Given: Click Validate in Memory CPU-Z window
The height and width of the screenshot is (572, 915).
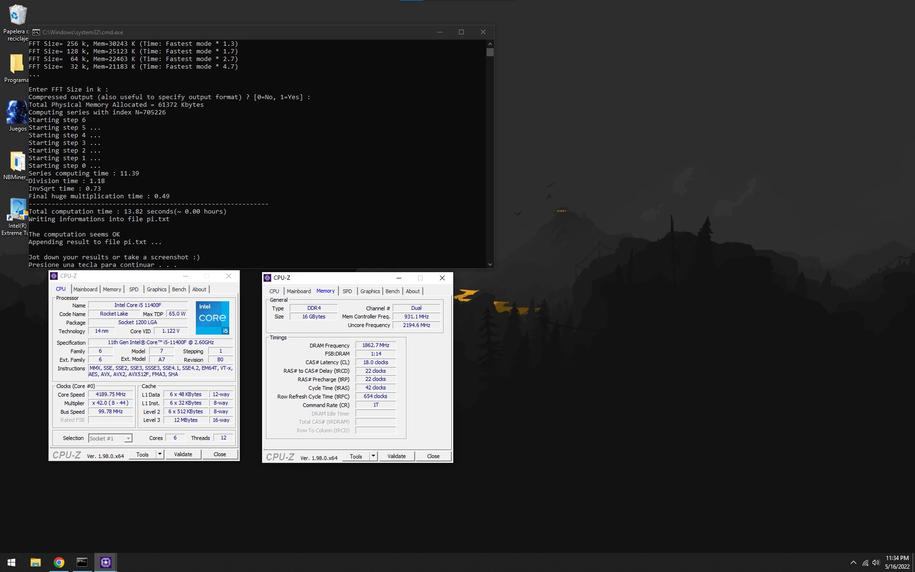Looking at the screenshot, I should pos(396,457).
